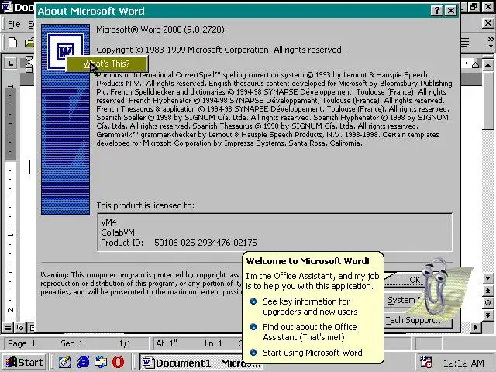Click the vertical scrollbar up arrow

tap(487, 65)
